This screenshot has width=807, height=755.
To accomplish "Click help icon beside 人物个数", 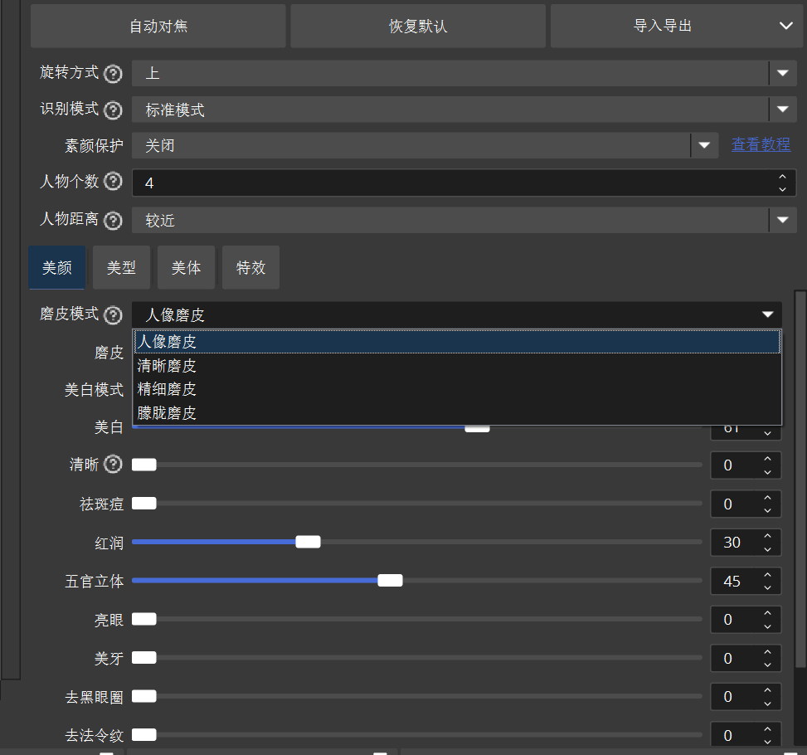I will (x=114, y=183).
